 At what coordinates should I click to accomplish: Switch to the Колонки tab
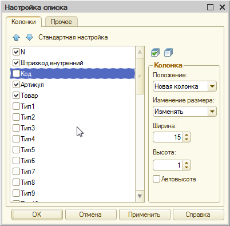(23, 22)
